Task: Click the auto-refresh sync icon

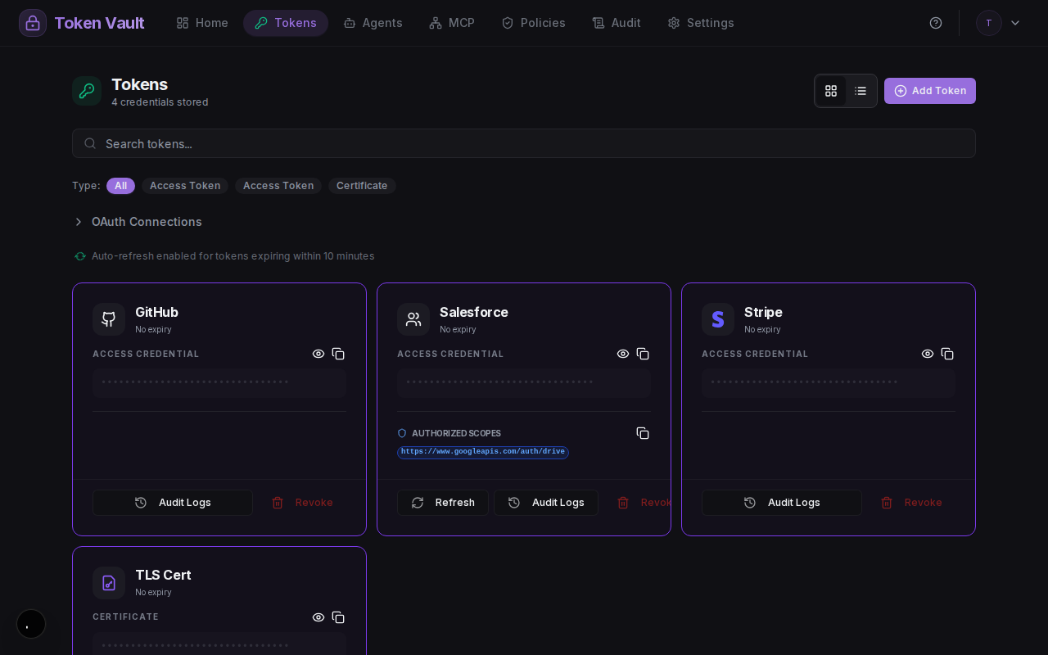Action: click(x=80, y=256)
